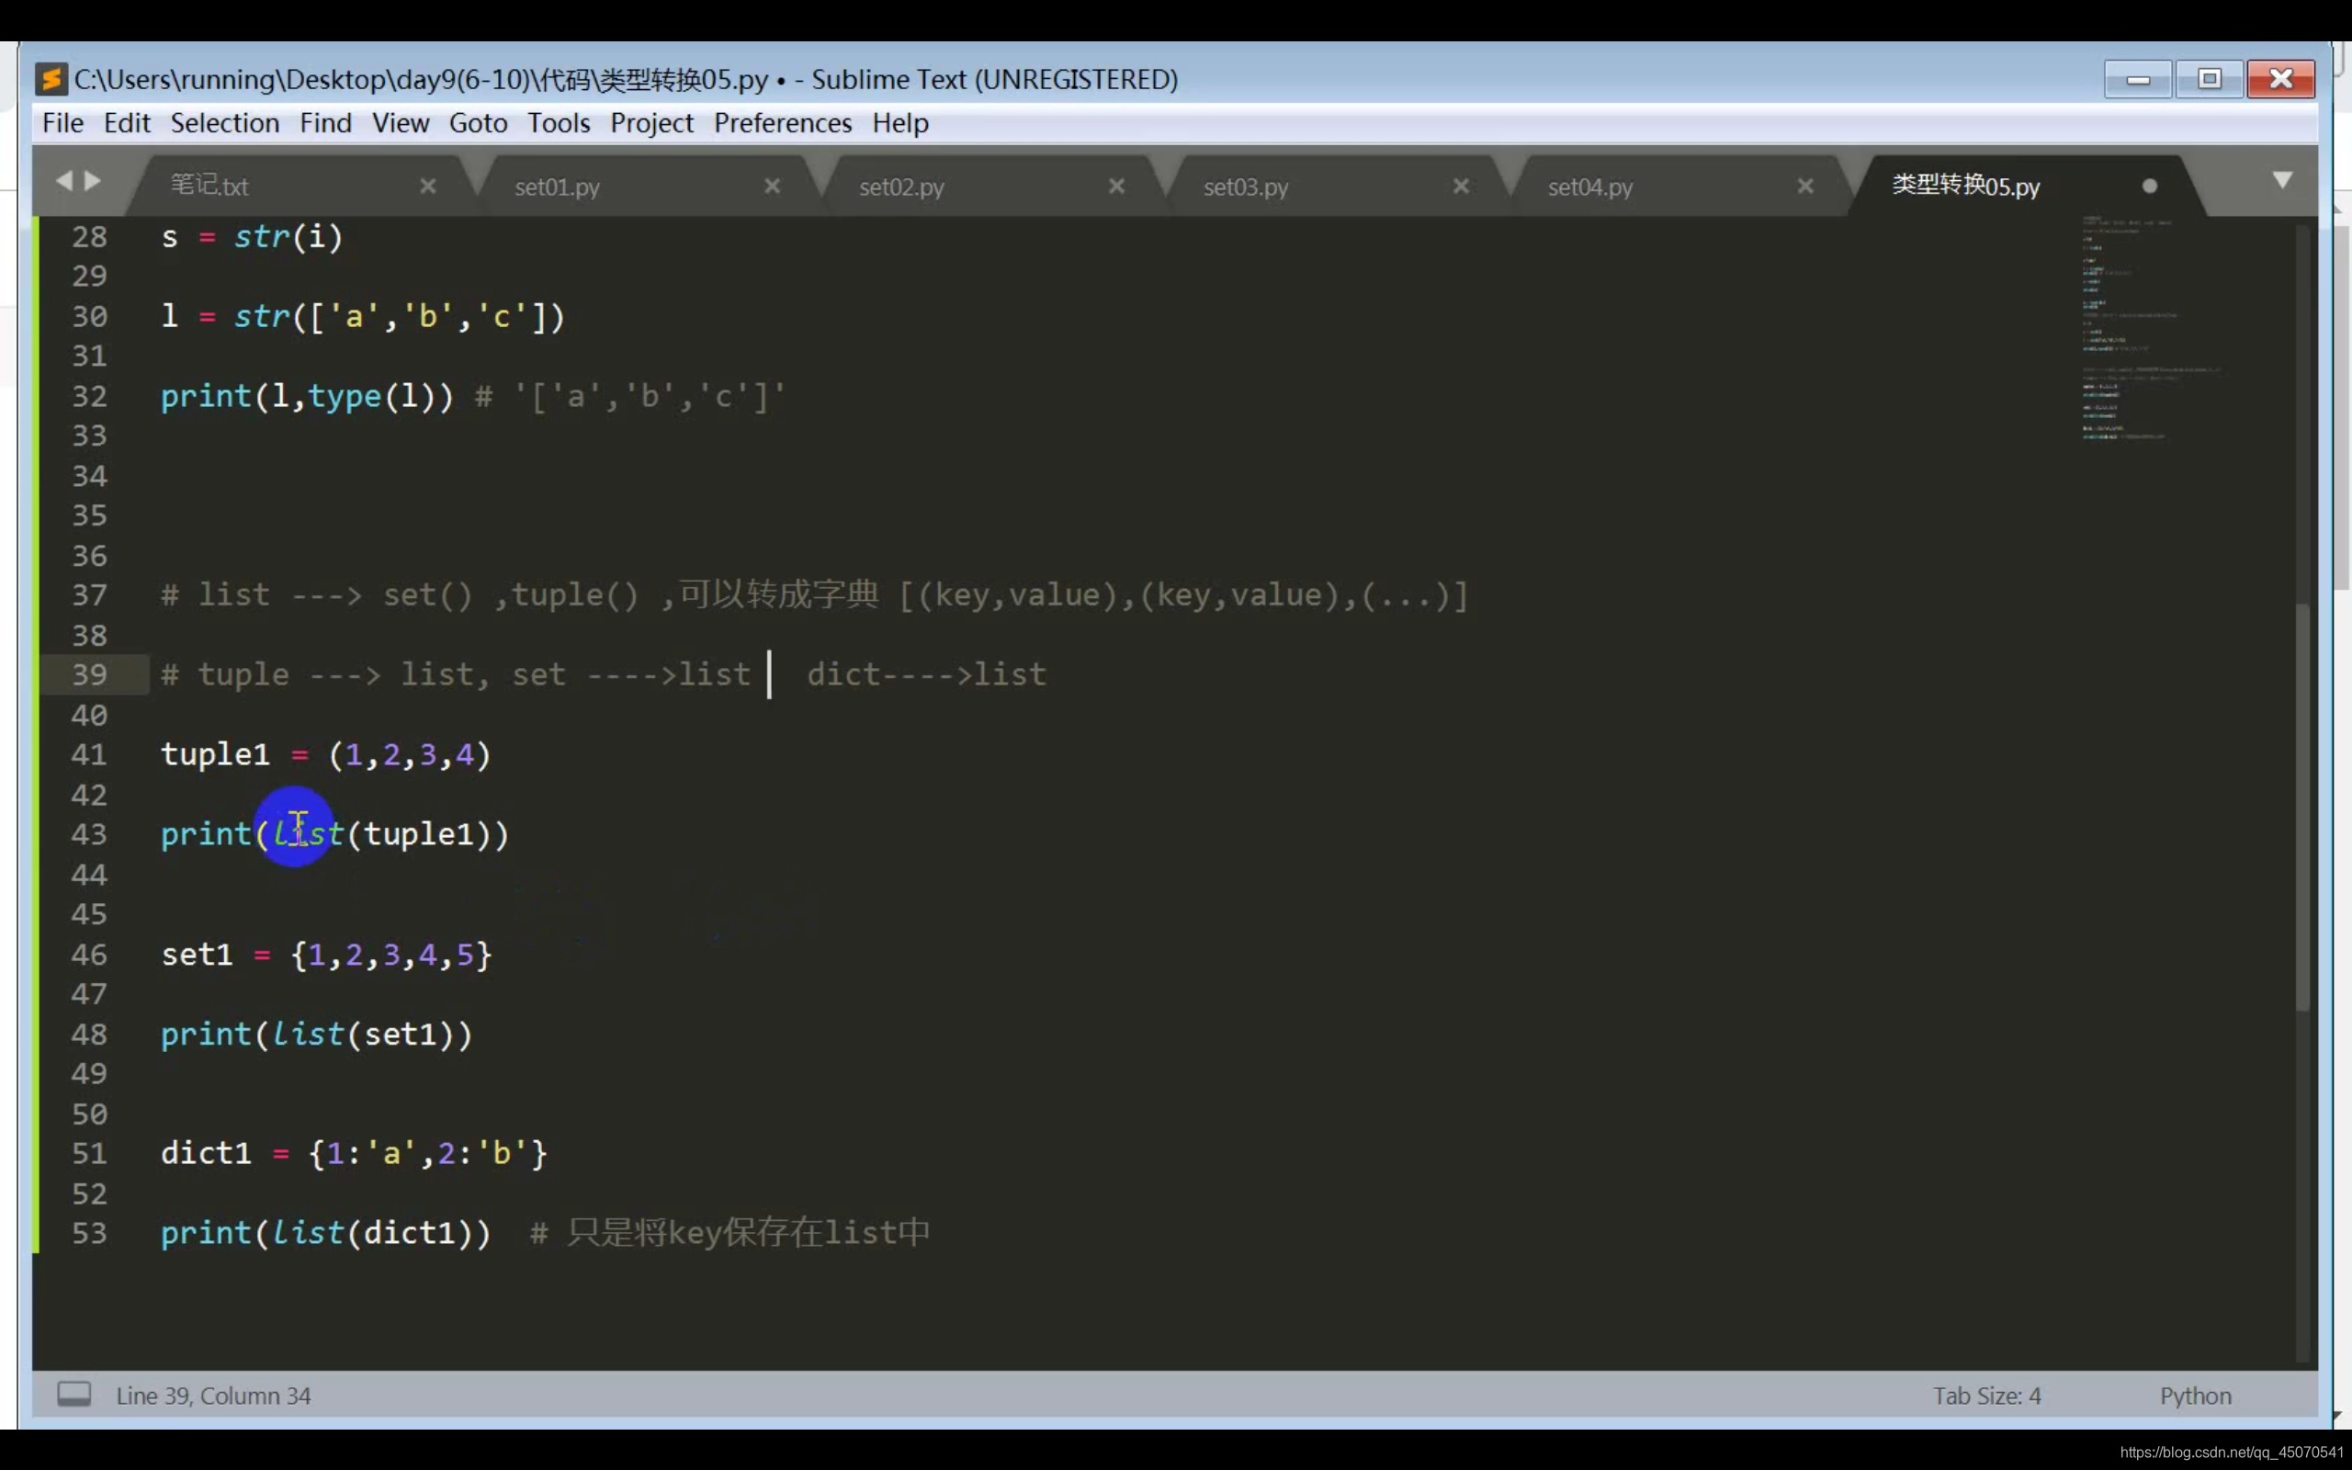Viewport: 2352px width, 1470px height.
Task: Close the set04.py tab
Action: coord(1804,186)
